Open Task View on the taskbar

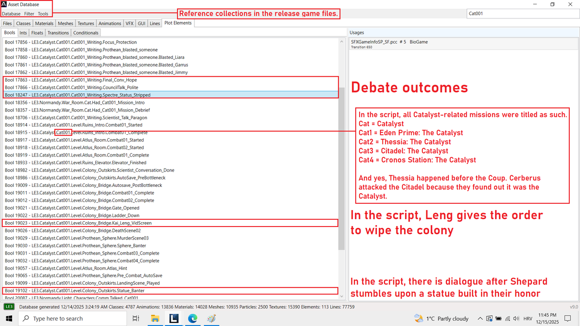pos(136,318)
